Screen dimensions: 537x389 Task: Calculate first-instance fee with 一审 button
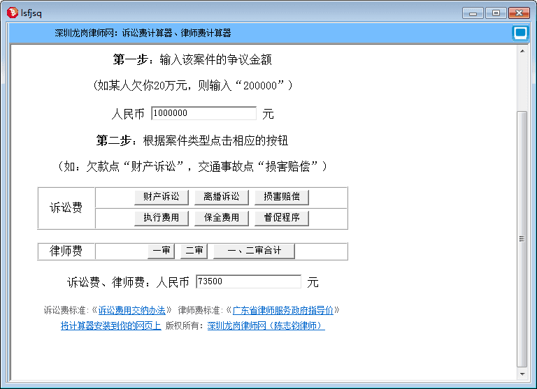(x=161, y=251)
